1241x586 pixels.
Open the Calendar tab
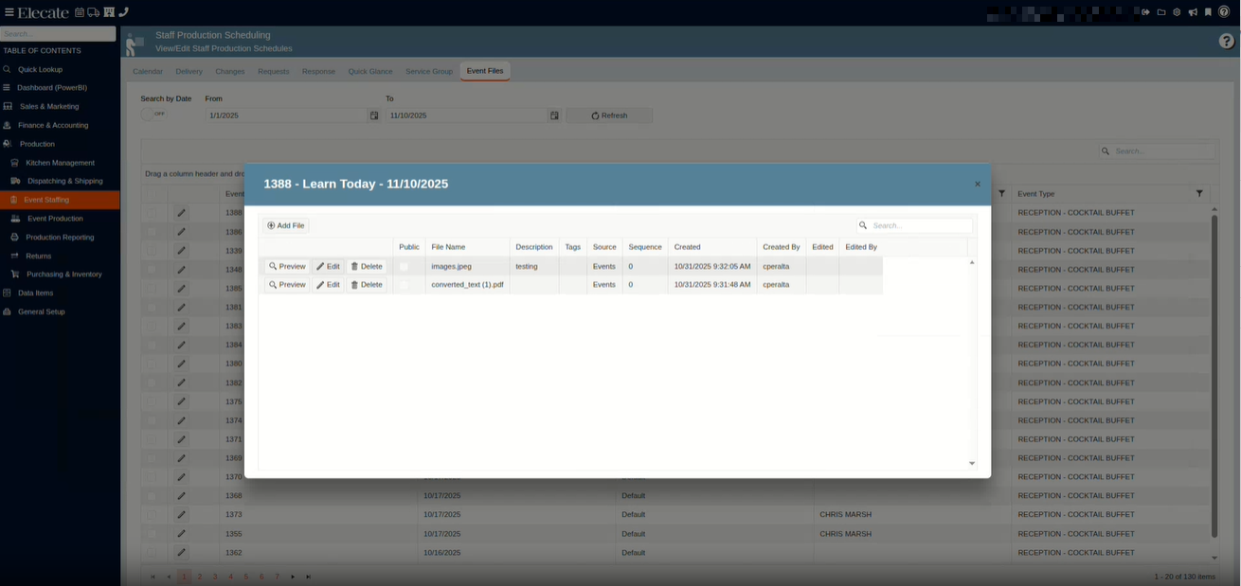pos(147,72)
